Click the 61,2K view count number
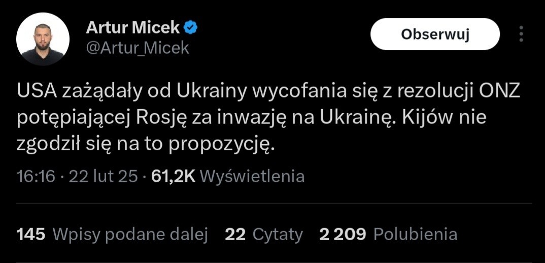The width and height of the screenshot is (545, 263). (173, 176)
